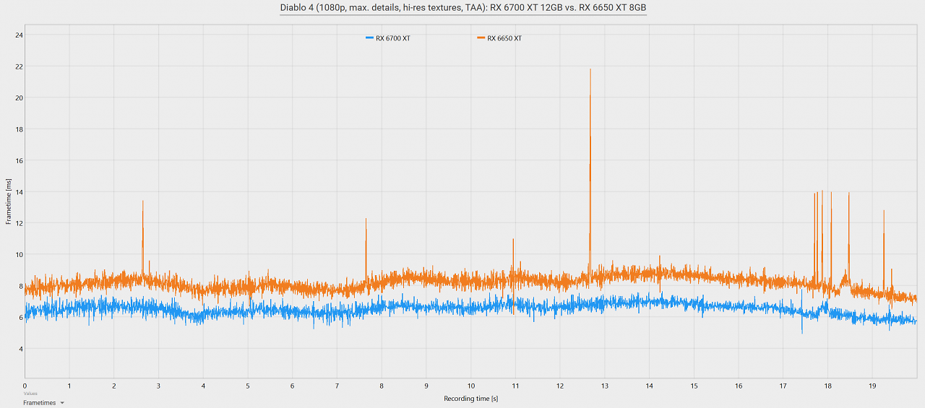Image resolution: width=925 pixels, height=408 pixels.
Task: Click the orange RX 6650 XT color swatch
Action: point(481,38)
